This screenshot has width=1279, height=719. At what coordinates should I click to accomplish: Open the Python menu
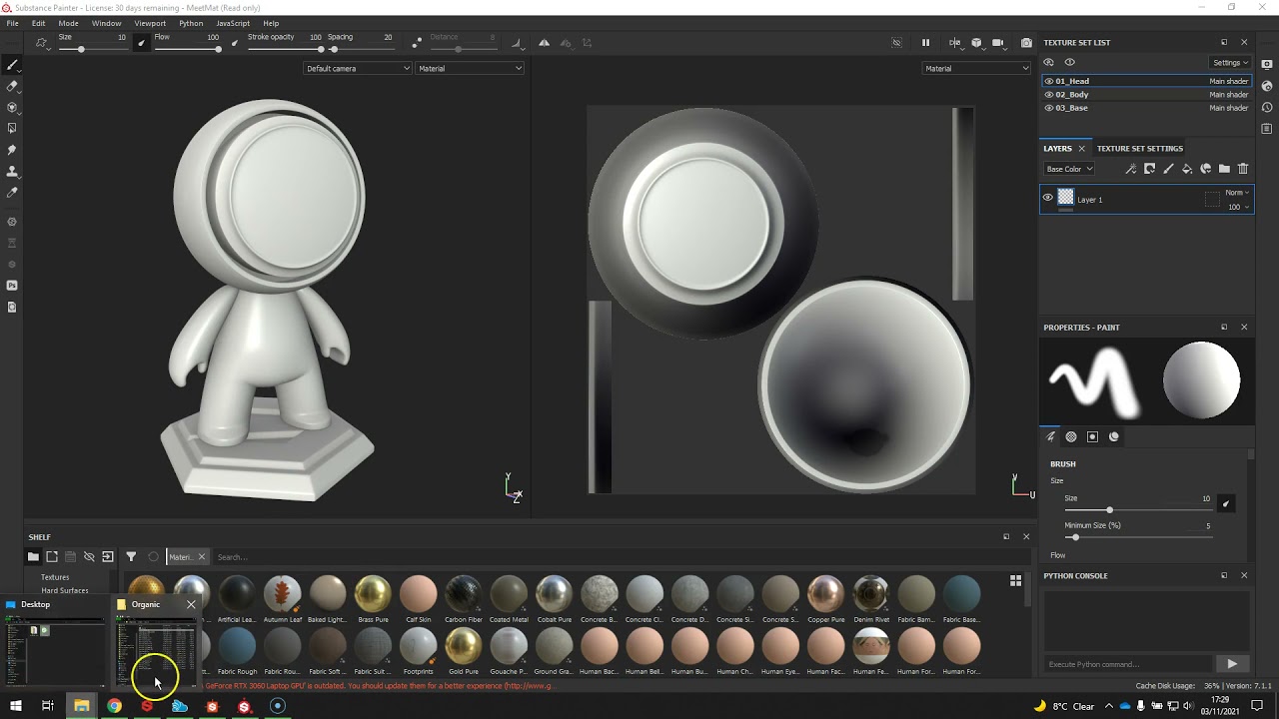(x=191, y=23)
